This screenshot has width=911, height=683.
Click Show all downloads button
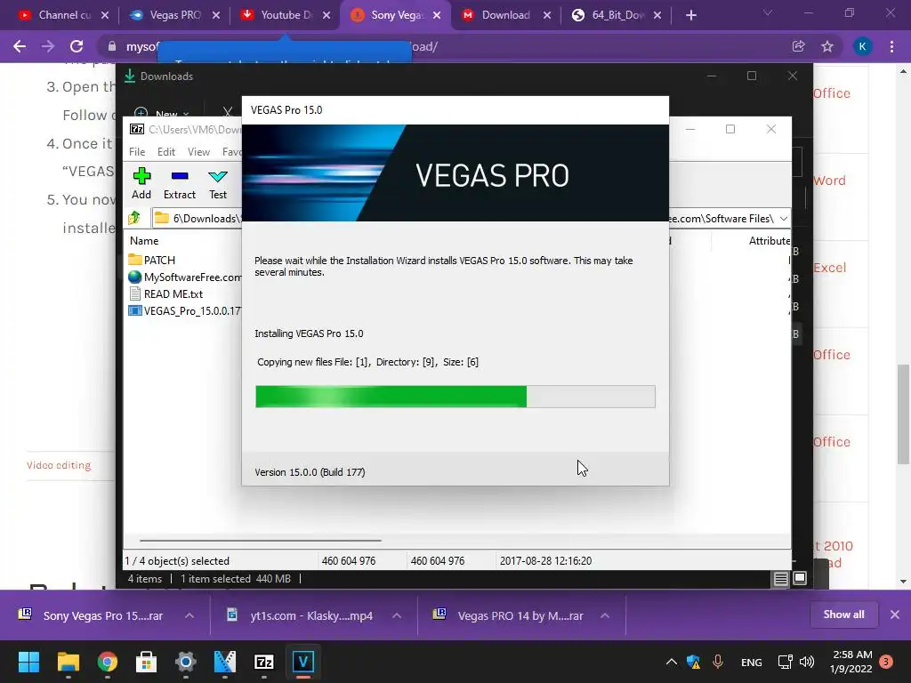click(x=843, y=615)
